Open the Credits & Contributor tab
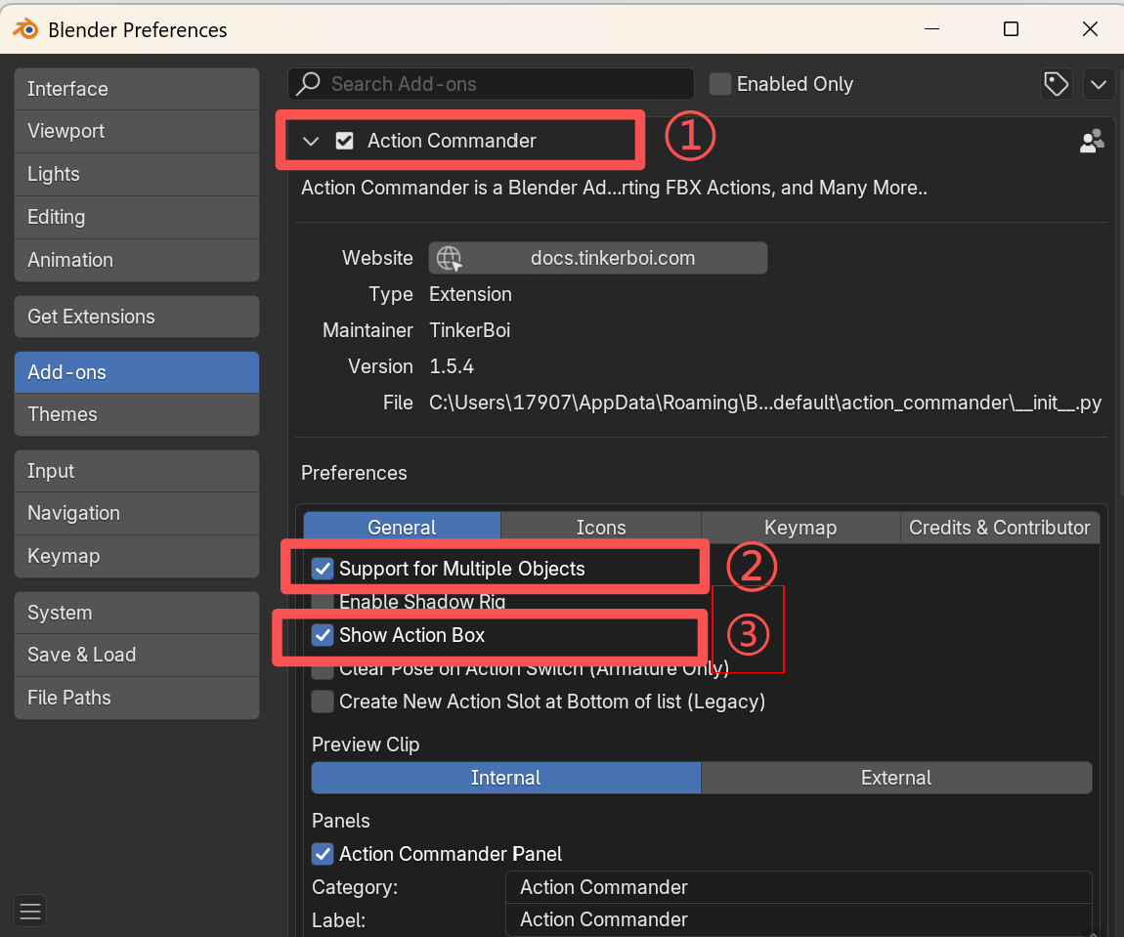The height and width of the screenshot is (937, 1124). (999, 528)
